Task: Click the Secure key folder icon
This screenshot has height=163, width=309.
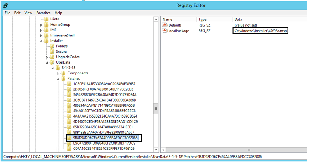Action: pos(52,52)
